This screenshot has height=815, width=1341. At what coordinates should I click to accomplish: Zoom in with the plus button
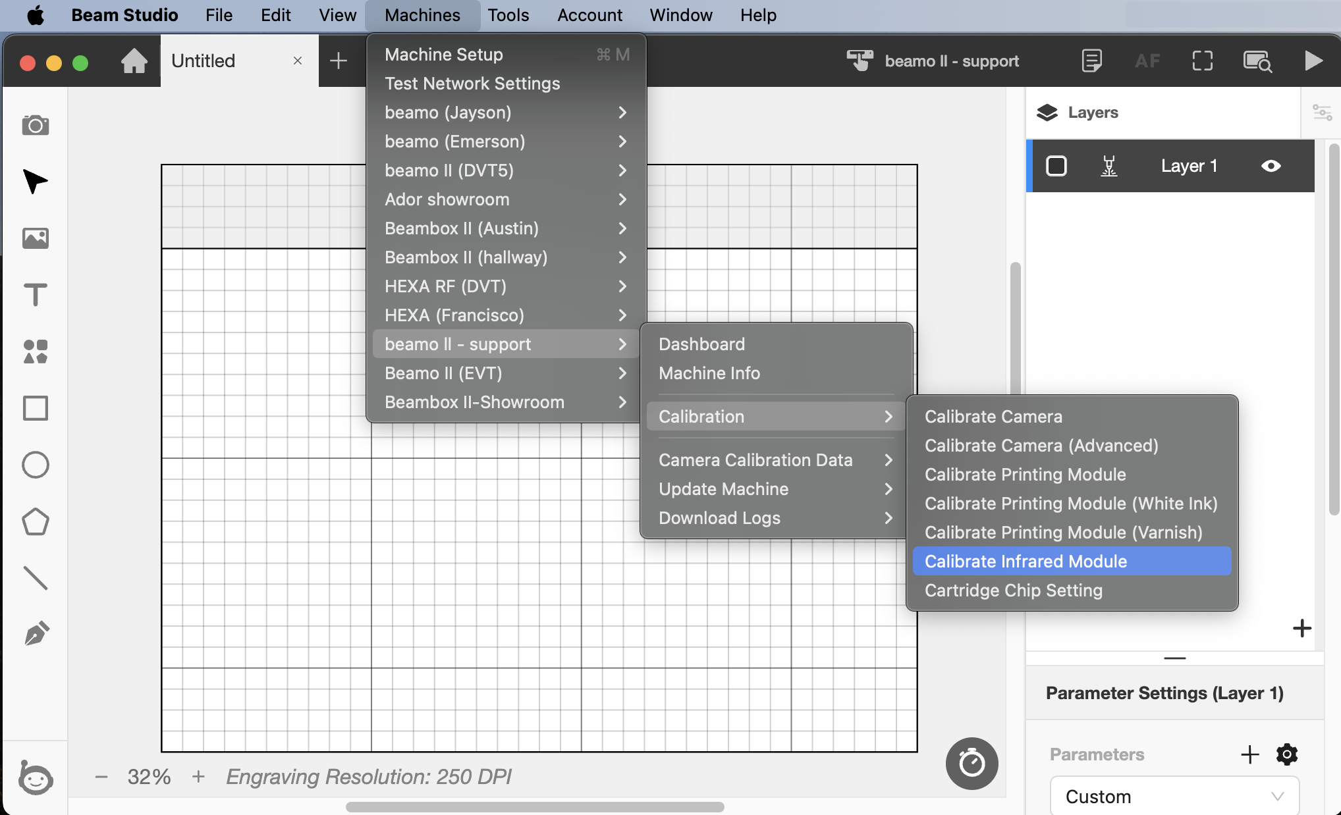(198, 777)
